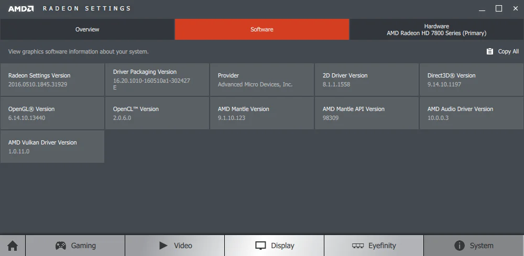Click the value 98309
524x256 pixels.
click(331, 118)
